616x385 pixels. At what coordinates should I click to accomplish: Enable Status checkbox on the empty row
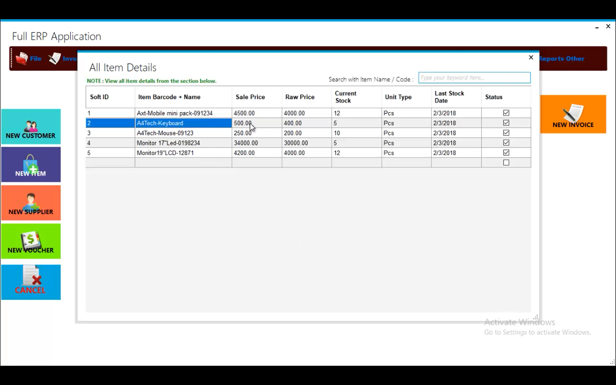click(506, 163)
